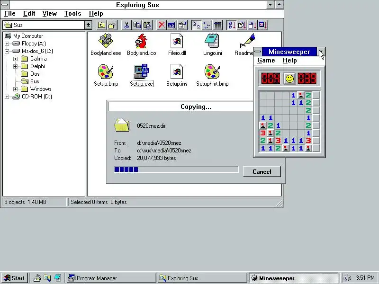Click the explorer magnifier quick-launch icon
Image resolution: width=379 pixels, height=284 pixels.
coord(47,278)
